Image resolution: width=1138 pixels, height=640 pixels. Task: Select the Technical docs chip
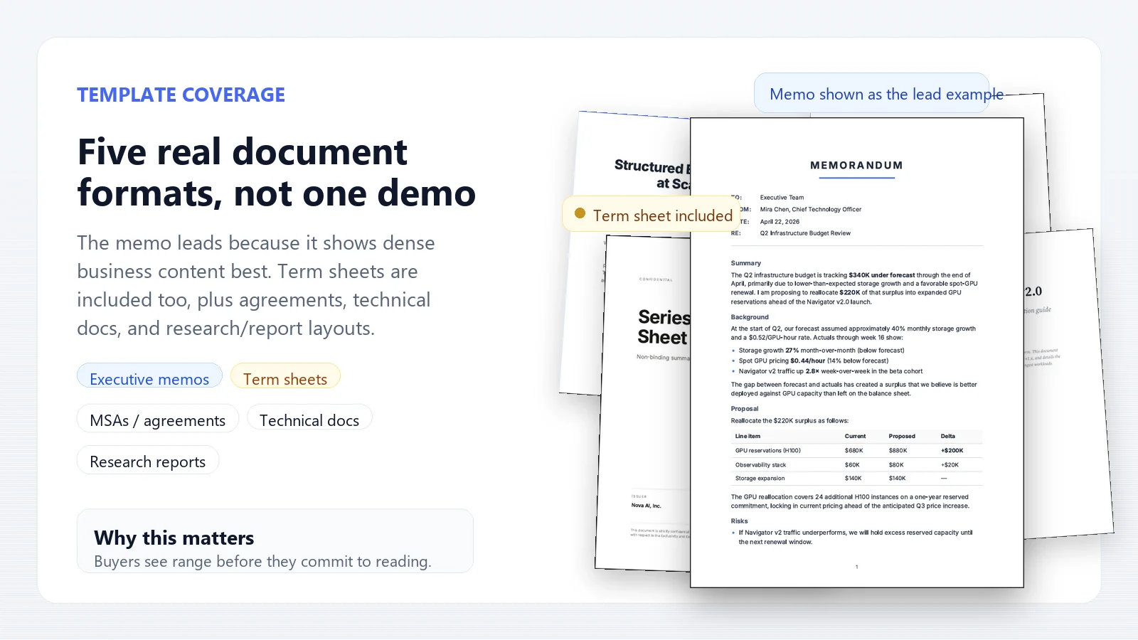(309, 418)
